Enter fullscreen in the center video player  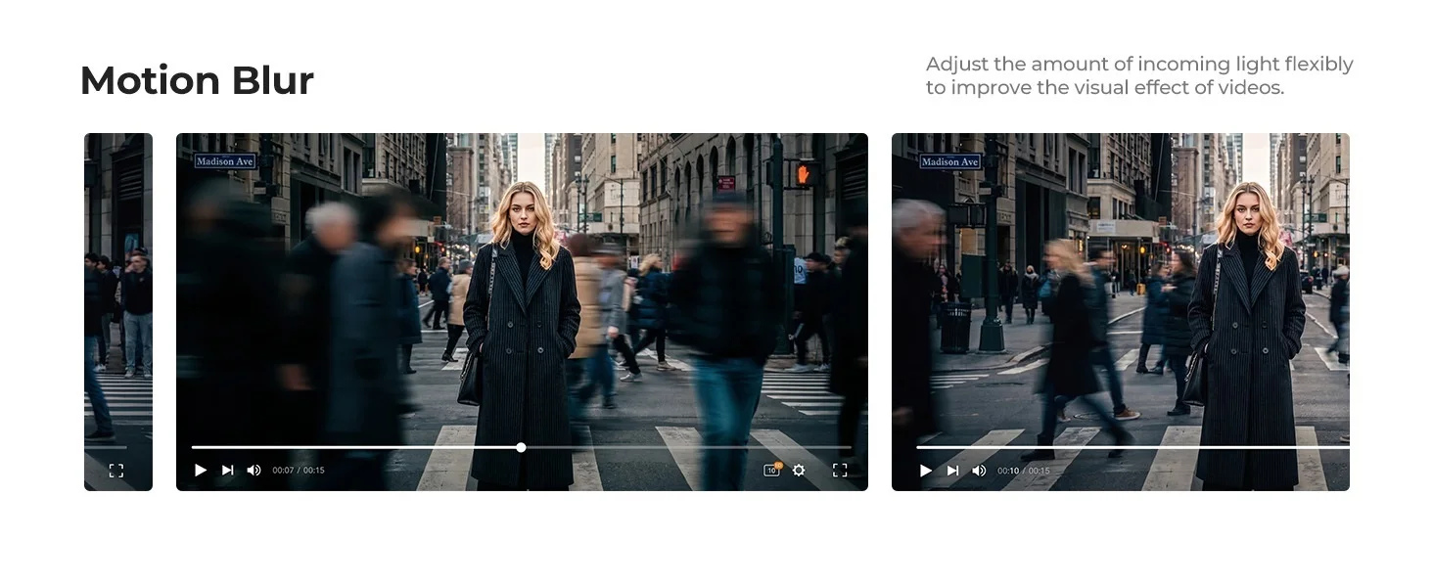840,471
